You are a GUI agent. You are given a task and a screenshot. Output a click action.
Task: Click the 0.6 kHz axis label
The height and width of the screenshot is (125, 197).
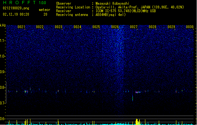tap(3, 119)
